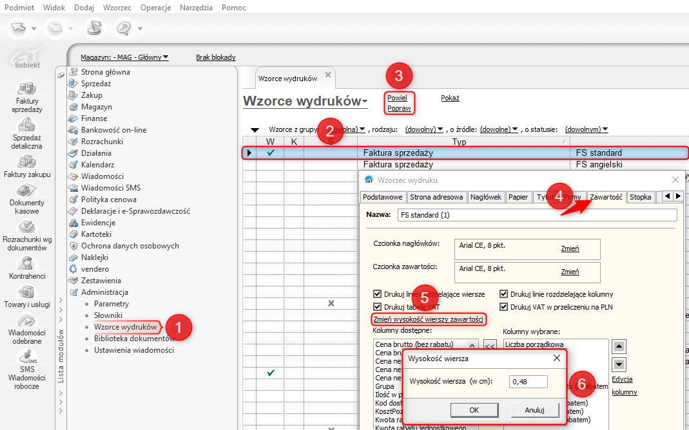
Task: Open Polityka cenowa module
Action: coord(108,199)
